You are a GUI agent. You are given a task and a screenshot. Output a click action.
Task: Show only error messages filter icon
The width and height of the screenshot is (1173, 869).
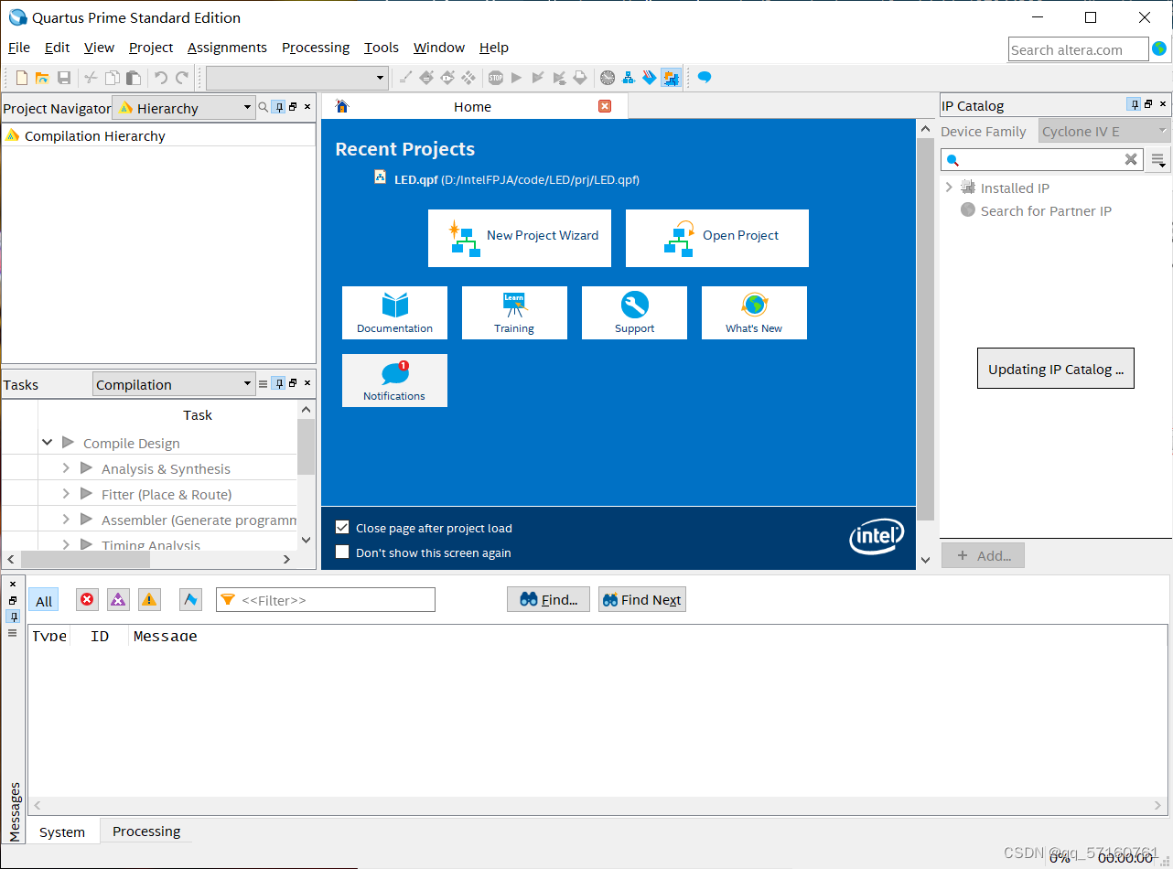click(87, 600)
